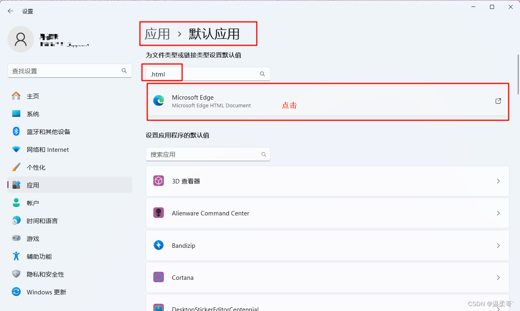This screenshot has height=311, width=520.
Task: Expand the Cortana row chevron
Action: (499, 277)
